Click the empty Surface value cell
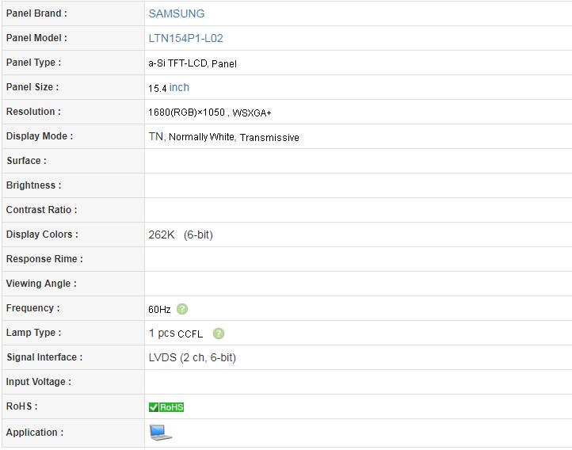The width and height of the screenshot is (572, 450). point(357,161)
